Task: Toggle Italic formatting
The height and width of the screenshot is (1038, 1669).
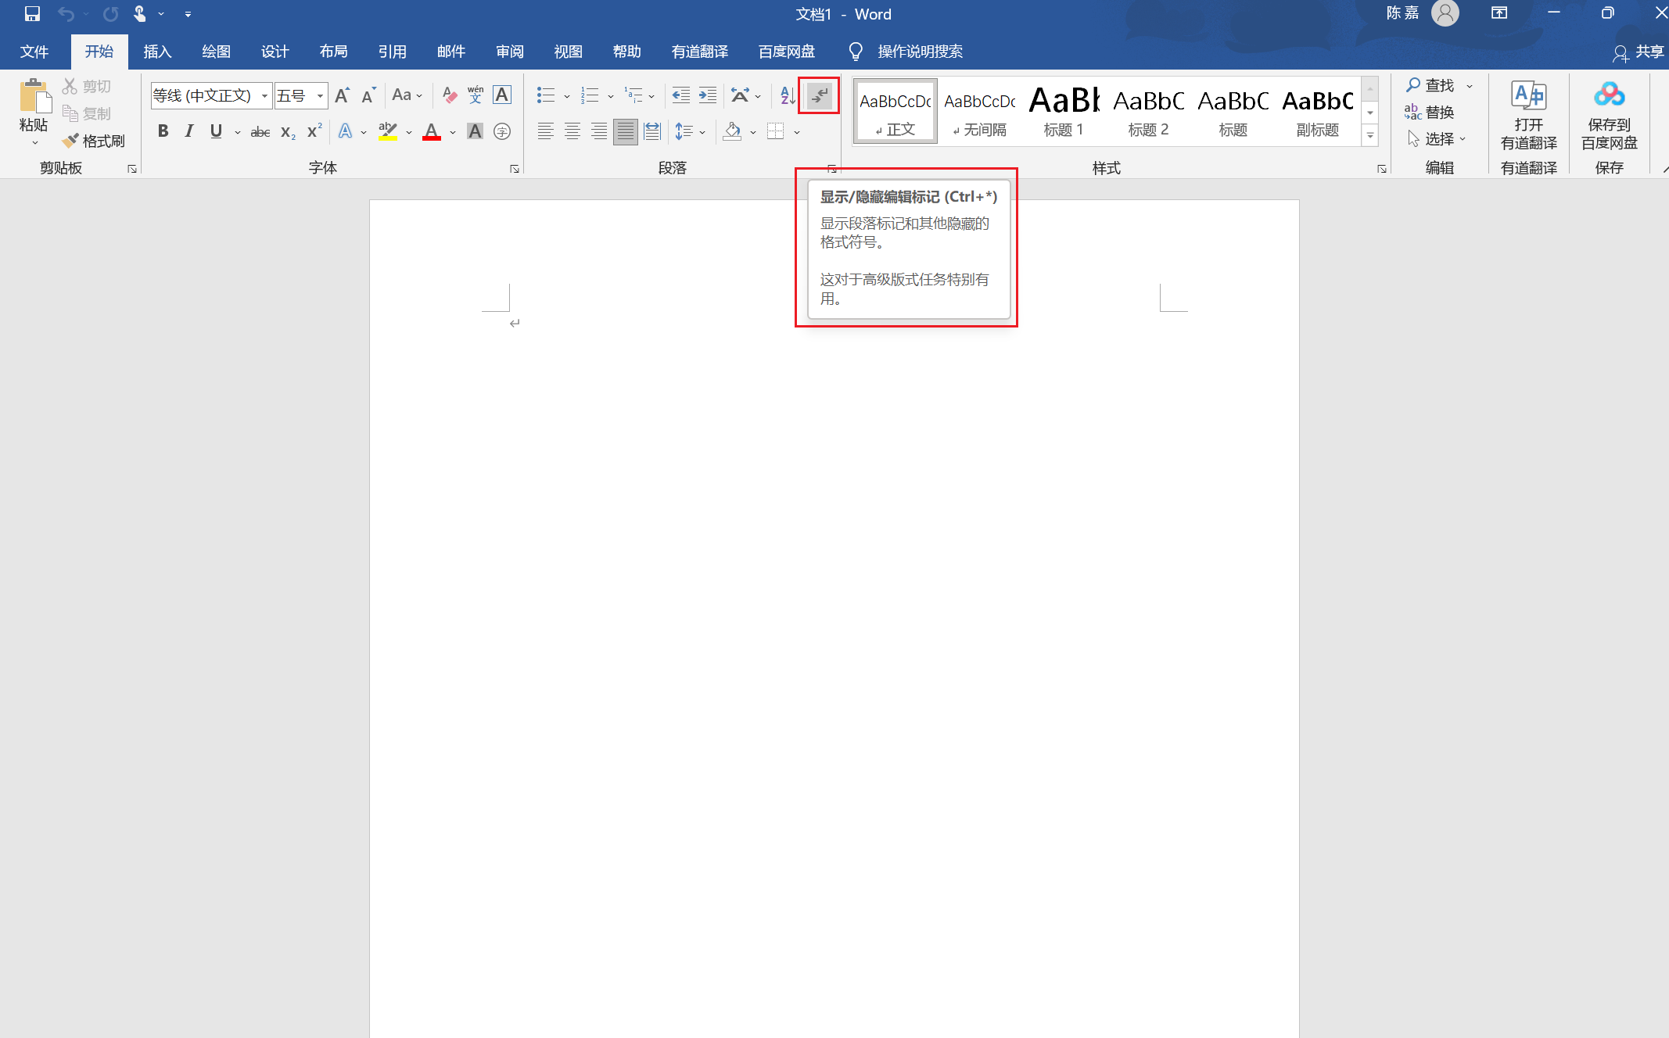Action: click(188, 131)
